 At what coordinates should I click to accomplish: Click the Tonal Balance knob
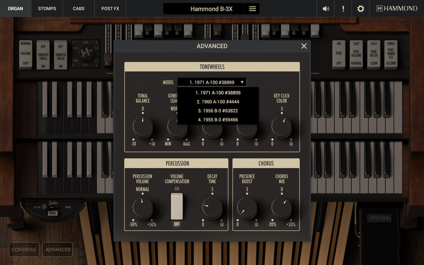coord(143,127)
